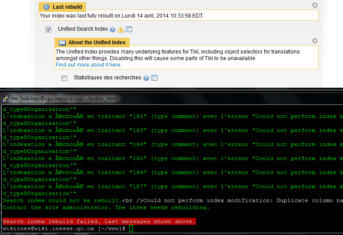Click the green terminal cursor after the prompt
Image resolution: width=343 pixels, height=235 pixels.
(131, 229)
